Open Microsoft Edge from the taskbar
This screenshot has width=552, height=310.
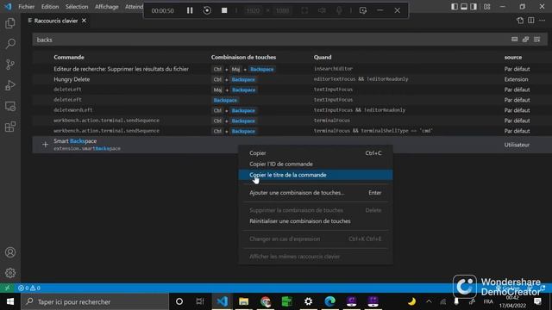point(329,301)
